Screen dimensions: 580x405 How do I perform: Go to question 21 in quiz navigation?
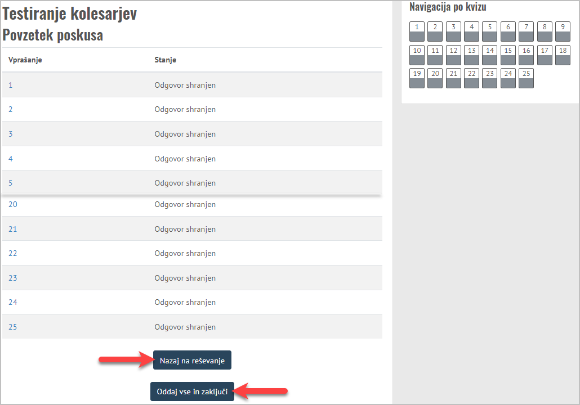click(x=453, y=78)
